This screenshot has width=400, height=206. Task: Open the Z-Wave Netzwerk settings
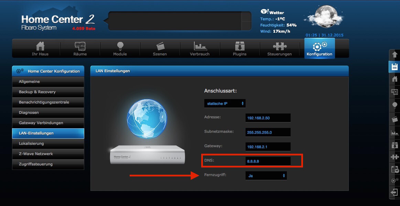pos(48,154)
